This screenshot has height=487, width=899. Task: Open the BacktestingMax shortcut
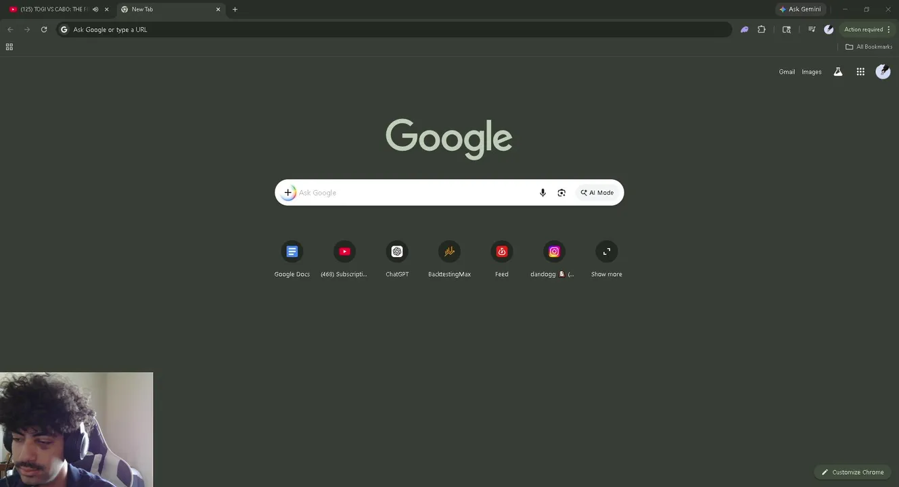pos(449,260)
